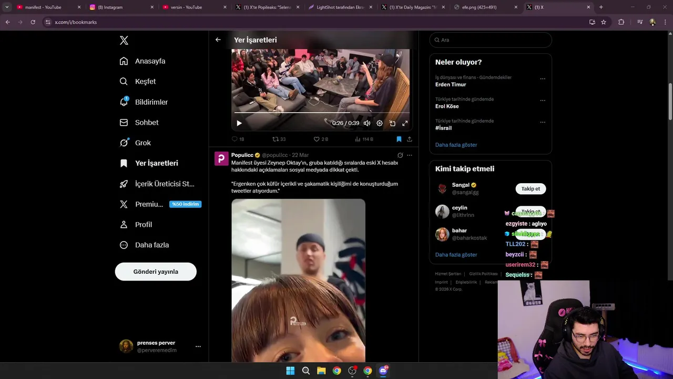Mute the video volume icon
This screenshot has width=673, height=379.
coord(367,123)
